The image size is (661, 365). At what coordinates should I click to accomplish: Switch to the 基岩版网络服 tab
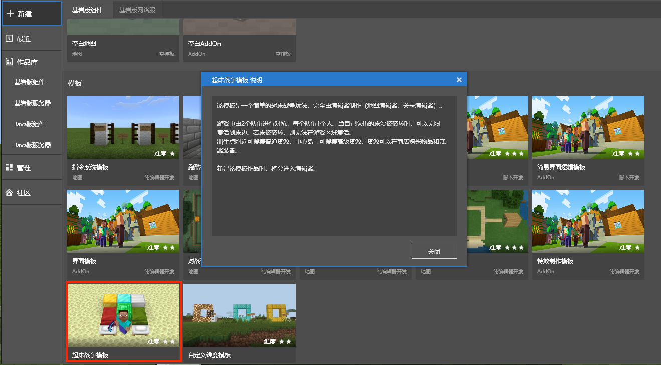point(137,10)
